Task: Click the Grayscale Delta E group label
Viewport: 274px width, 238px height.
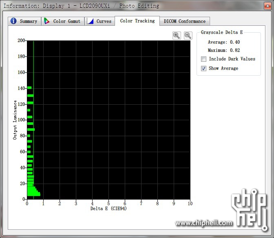Action: click(222, 32)
